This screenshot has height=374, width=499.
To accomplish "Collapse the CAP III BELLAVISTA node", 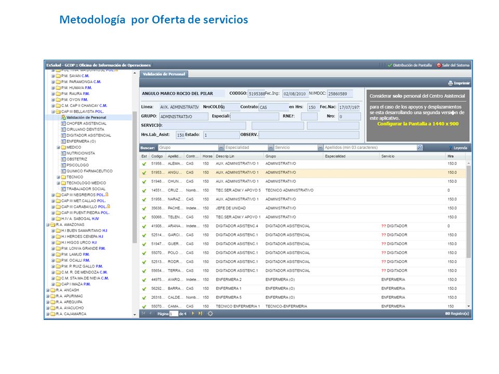I will click(53, 112).
